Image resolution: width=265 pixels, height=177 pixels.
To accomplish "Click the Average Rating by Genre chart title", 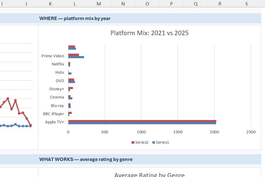I will click(x=149, y=175).
